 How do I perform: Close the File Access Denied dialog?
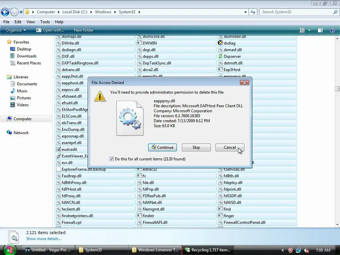244,82
